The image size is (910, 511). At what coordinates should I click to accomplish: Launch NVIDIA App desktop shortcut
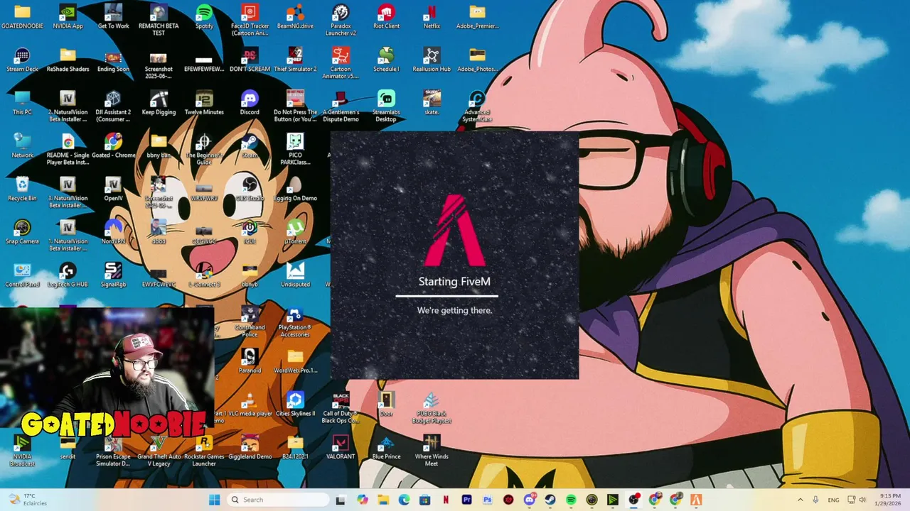point(68,16)
